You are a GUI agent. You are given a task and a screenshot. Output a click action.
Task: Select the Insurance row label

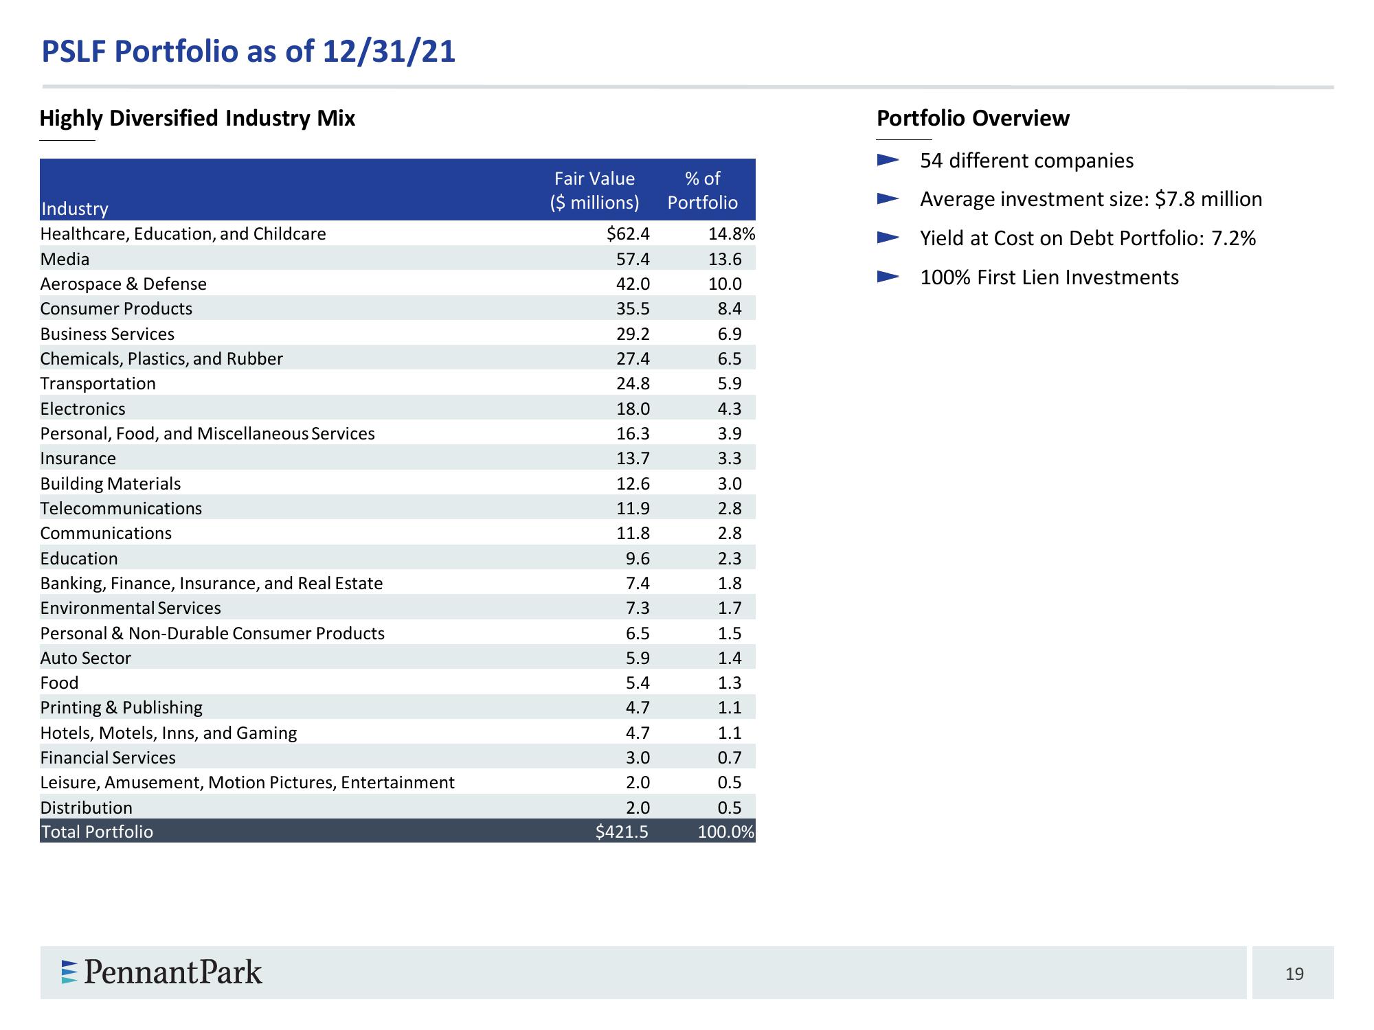[x=78, y=459]
